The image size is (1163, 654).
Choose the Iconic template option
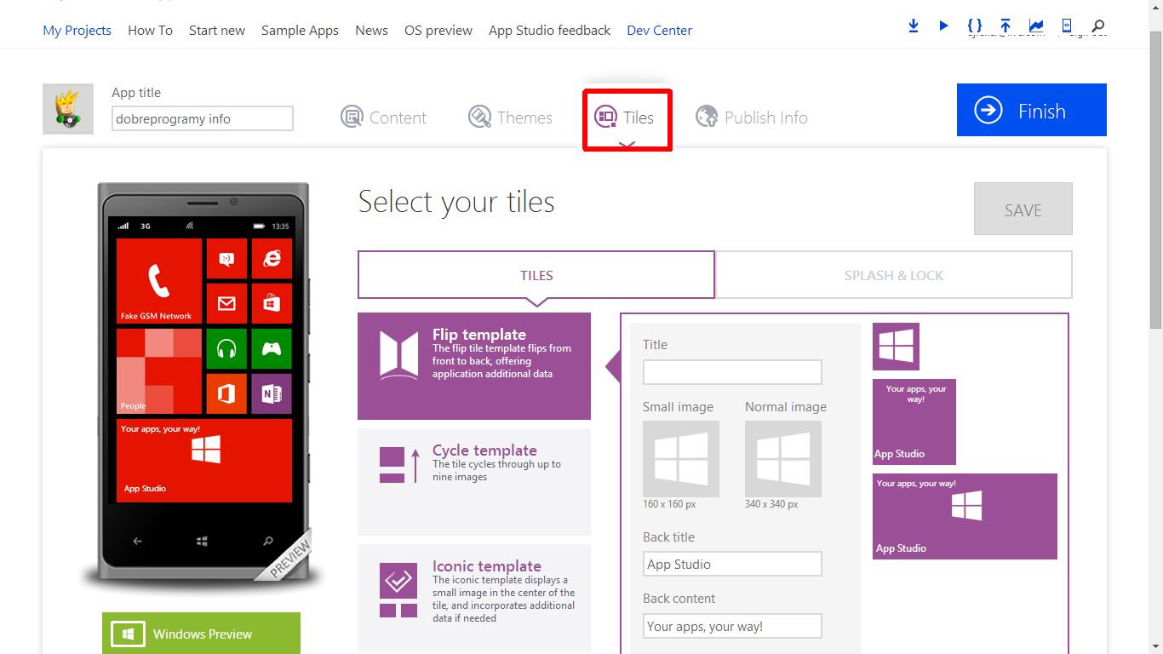[x=474, y=598]
